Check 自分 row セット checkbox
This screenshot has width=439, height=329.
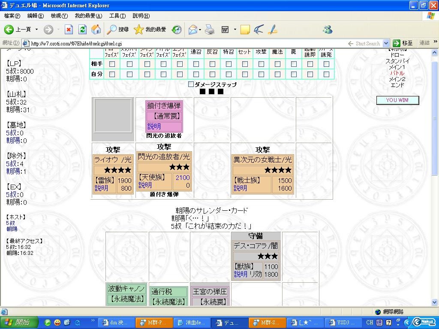tap(245, 74)
